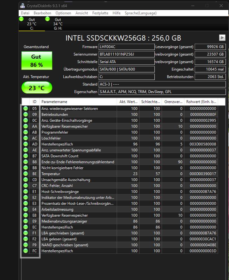The image size is (229, 280).
Task: Open the Datei menu
Action: (x=25, y=13)
